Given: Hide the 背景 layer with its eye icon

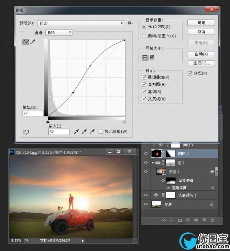Looking at the screenshot, I should coord(146,204).
